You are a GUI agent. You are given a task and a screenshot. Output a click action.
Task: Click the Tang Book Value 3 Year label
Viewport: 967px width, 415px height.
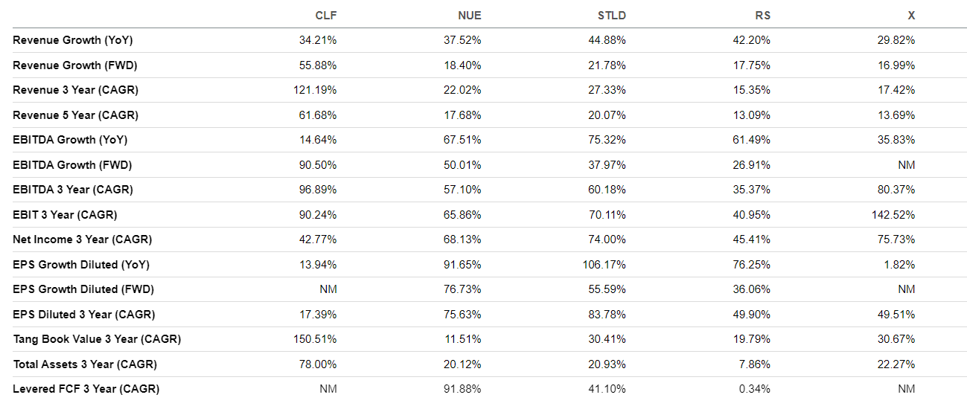click(x=97, y=339)
